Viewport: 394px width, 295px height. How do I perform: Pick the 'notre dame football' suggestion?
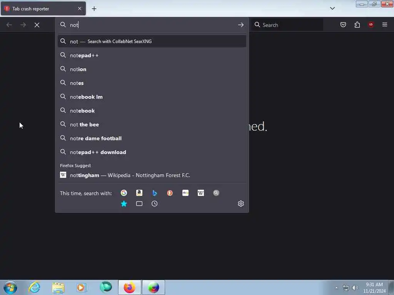pyautogui.click(x=152, y=138)
